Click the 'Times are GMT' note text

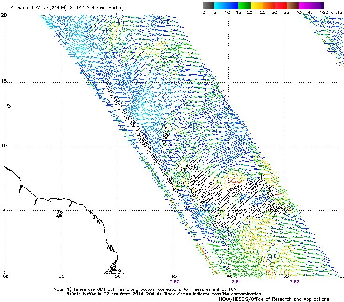(90, 289)
